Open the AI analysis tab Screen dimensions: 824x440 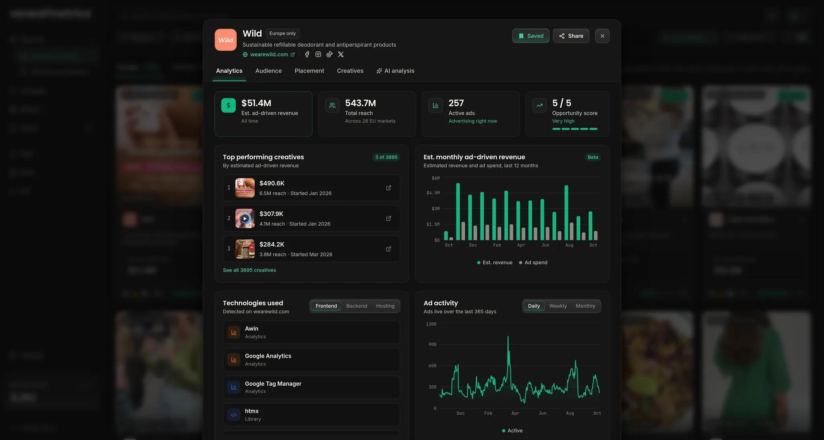click(395, 71)
